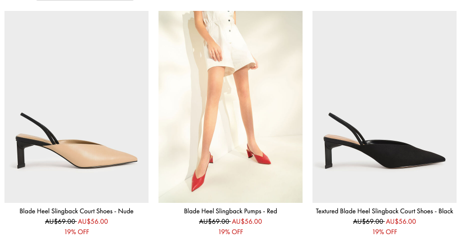Open the nude slingback court shoe image
The image size is (467, 249).
tap(76, 107)
